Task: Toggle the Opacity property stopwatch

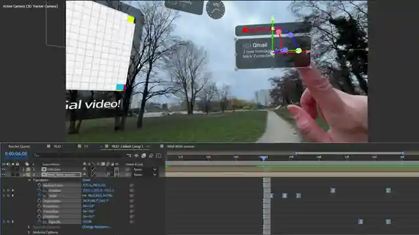Action: coord(39,222)
